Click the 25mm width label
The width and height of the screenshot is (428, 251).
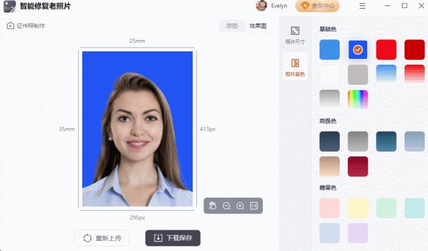click(x=137, y=41)
